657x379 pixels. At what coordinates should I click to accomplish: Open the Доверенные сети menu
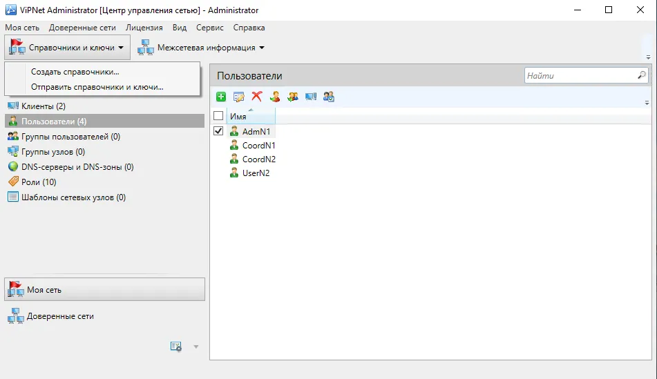tap(82, 28)
